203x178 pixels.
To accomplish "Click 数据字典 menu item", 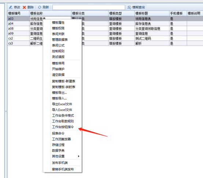I will [x=58, y=150].
